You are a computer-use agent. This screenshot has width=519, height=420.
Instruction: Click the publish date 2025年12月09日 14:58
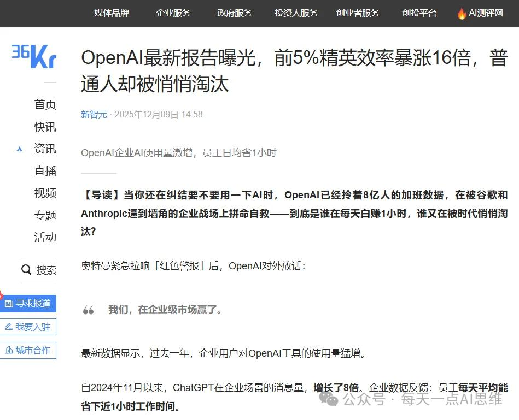pyautogui.click(x=159, y=114)
